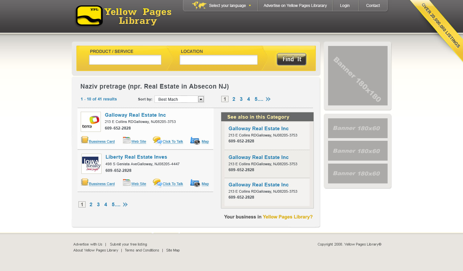Click Bussiness Card link under Galloway listing
The image size is (463, 271).
(x=102, y=141)
